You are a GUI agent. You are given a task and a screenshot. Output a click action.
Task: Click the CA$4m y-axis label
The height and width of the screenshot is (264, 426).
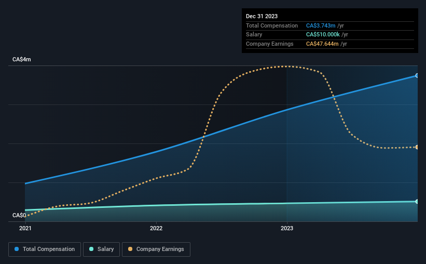[22, 59]
